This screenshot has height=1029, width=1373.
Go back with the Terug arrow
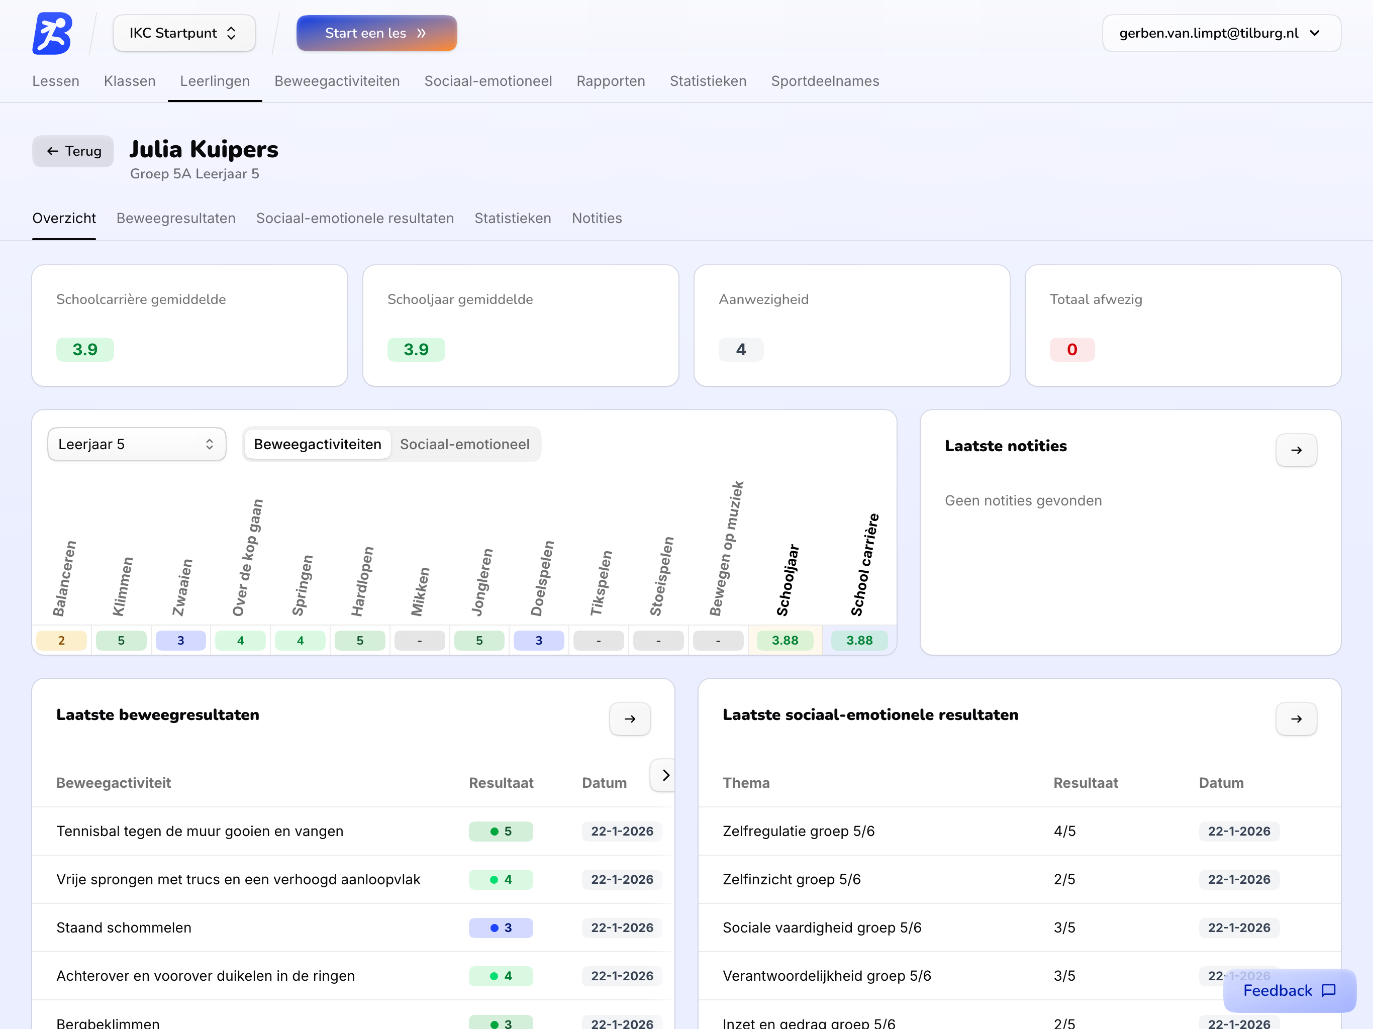point(73,151)
